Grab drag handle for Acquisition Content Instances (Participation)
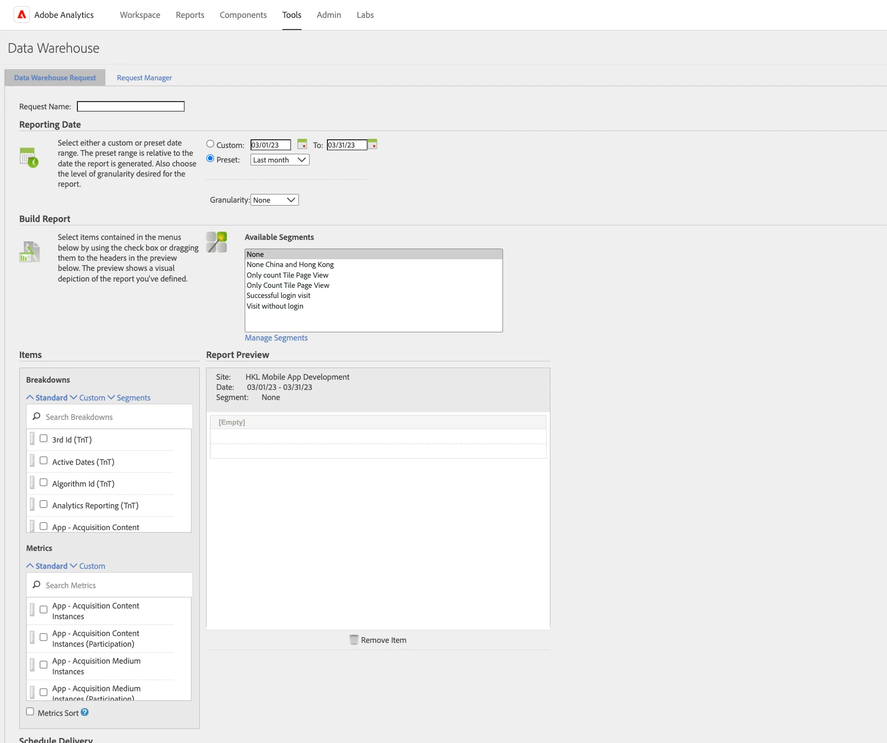The height and width of the screenshot is (743, 887). 32,637
